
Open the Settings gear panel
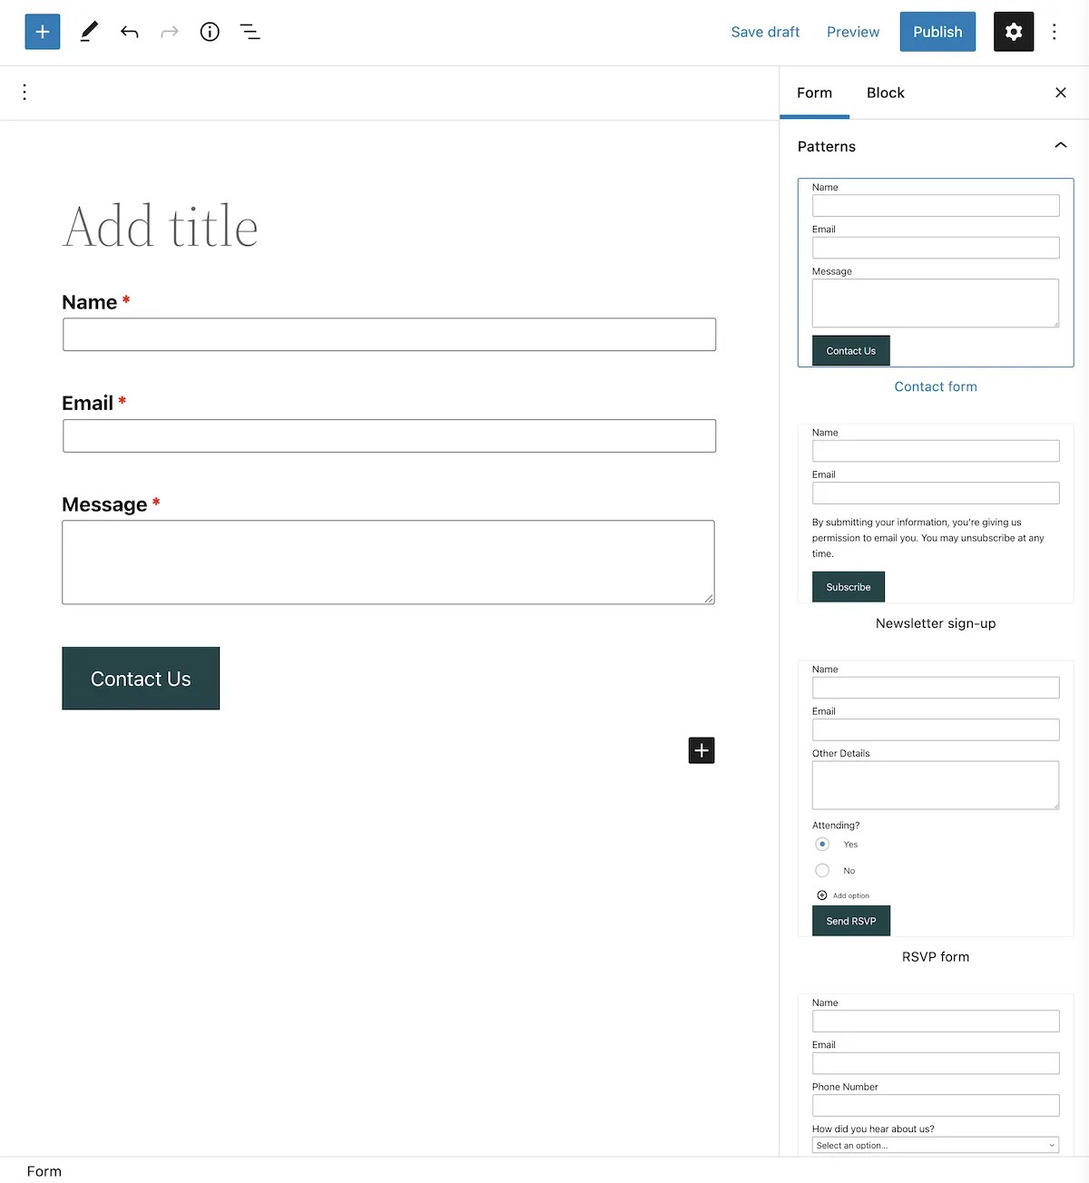(x=1014, y=32)
